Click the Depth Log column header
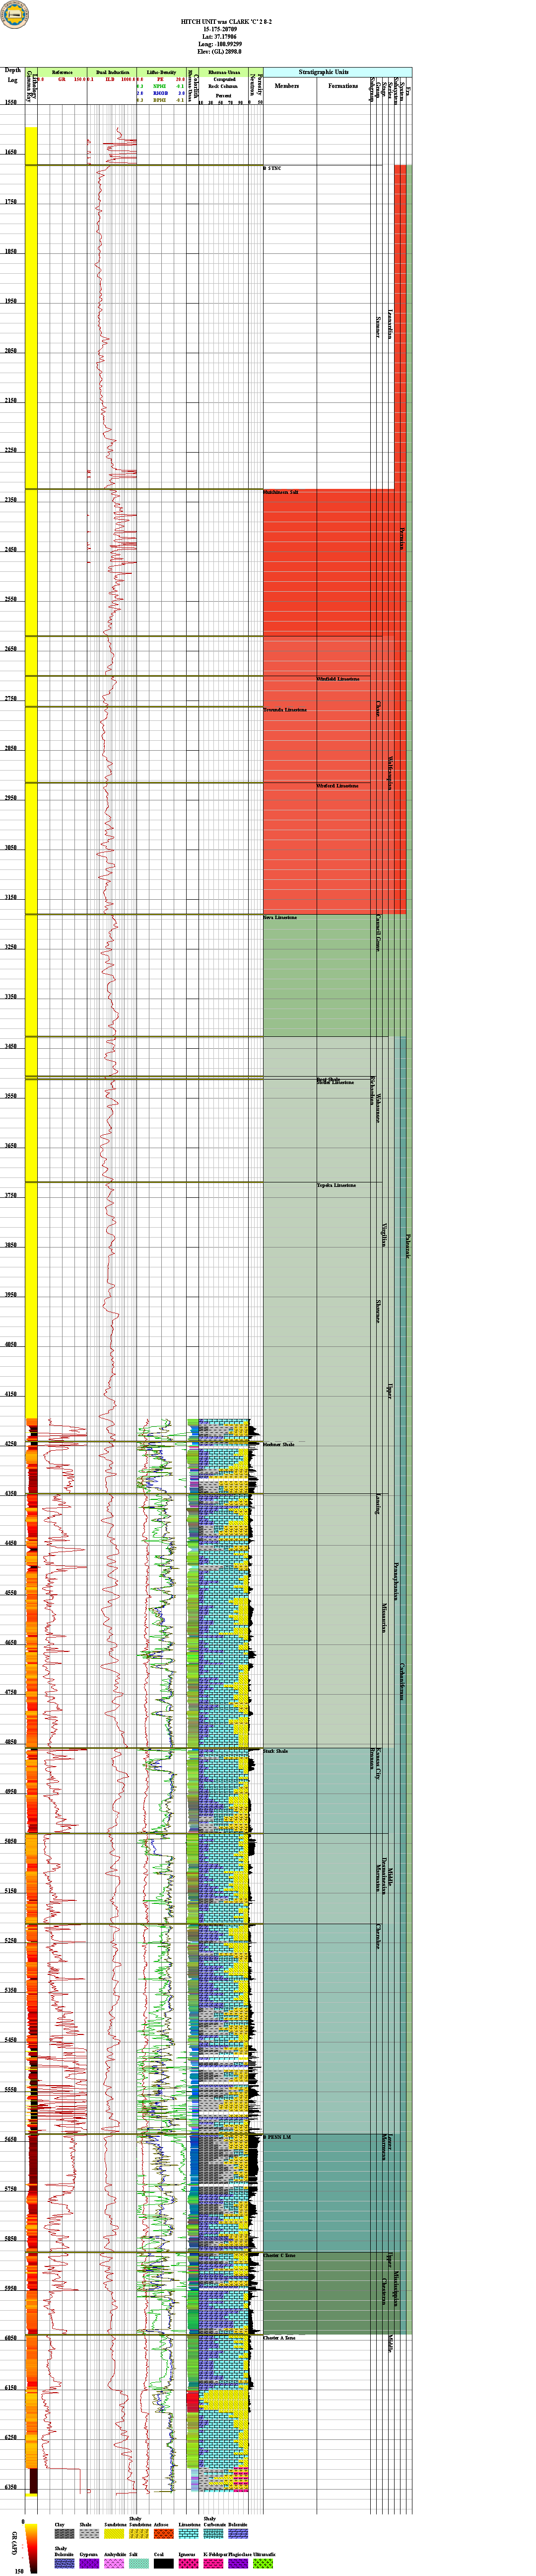The width and height of the screenshot is (536, 2576). (x=12, y=75)
